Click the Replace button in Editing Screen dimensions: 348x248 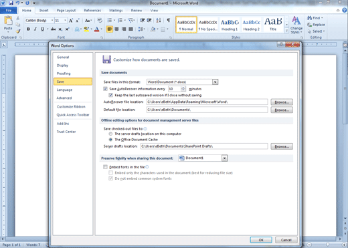tap(316, 25)
